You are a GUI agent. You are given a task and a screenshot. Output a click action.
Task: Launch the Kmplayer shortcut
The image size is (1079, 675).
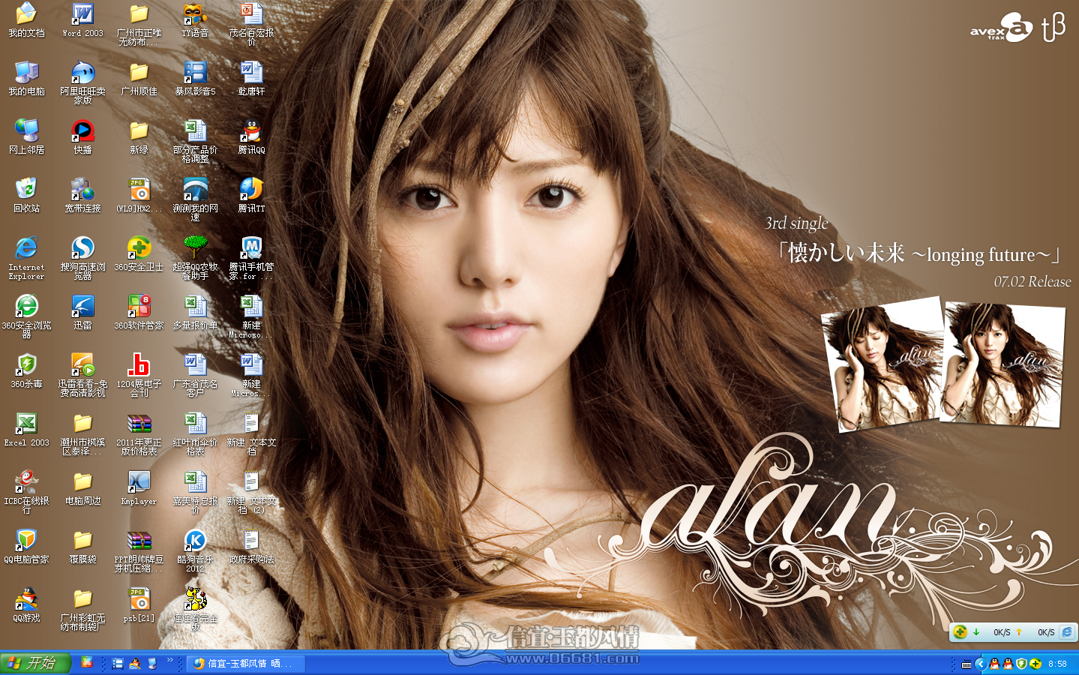(x=139, y=489)
